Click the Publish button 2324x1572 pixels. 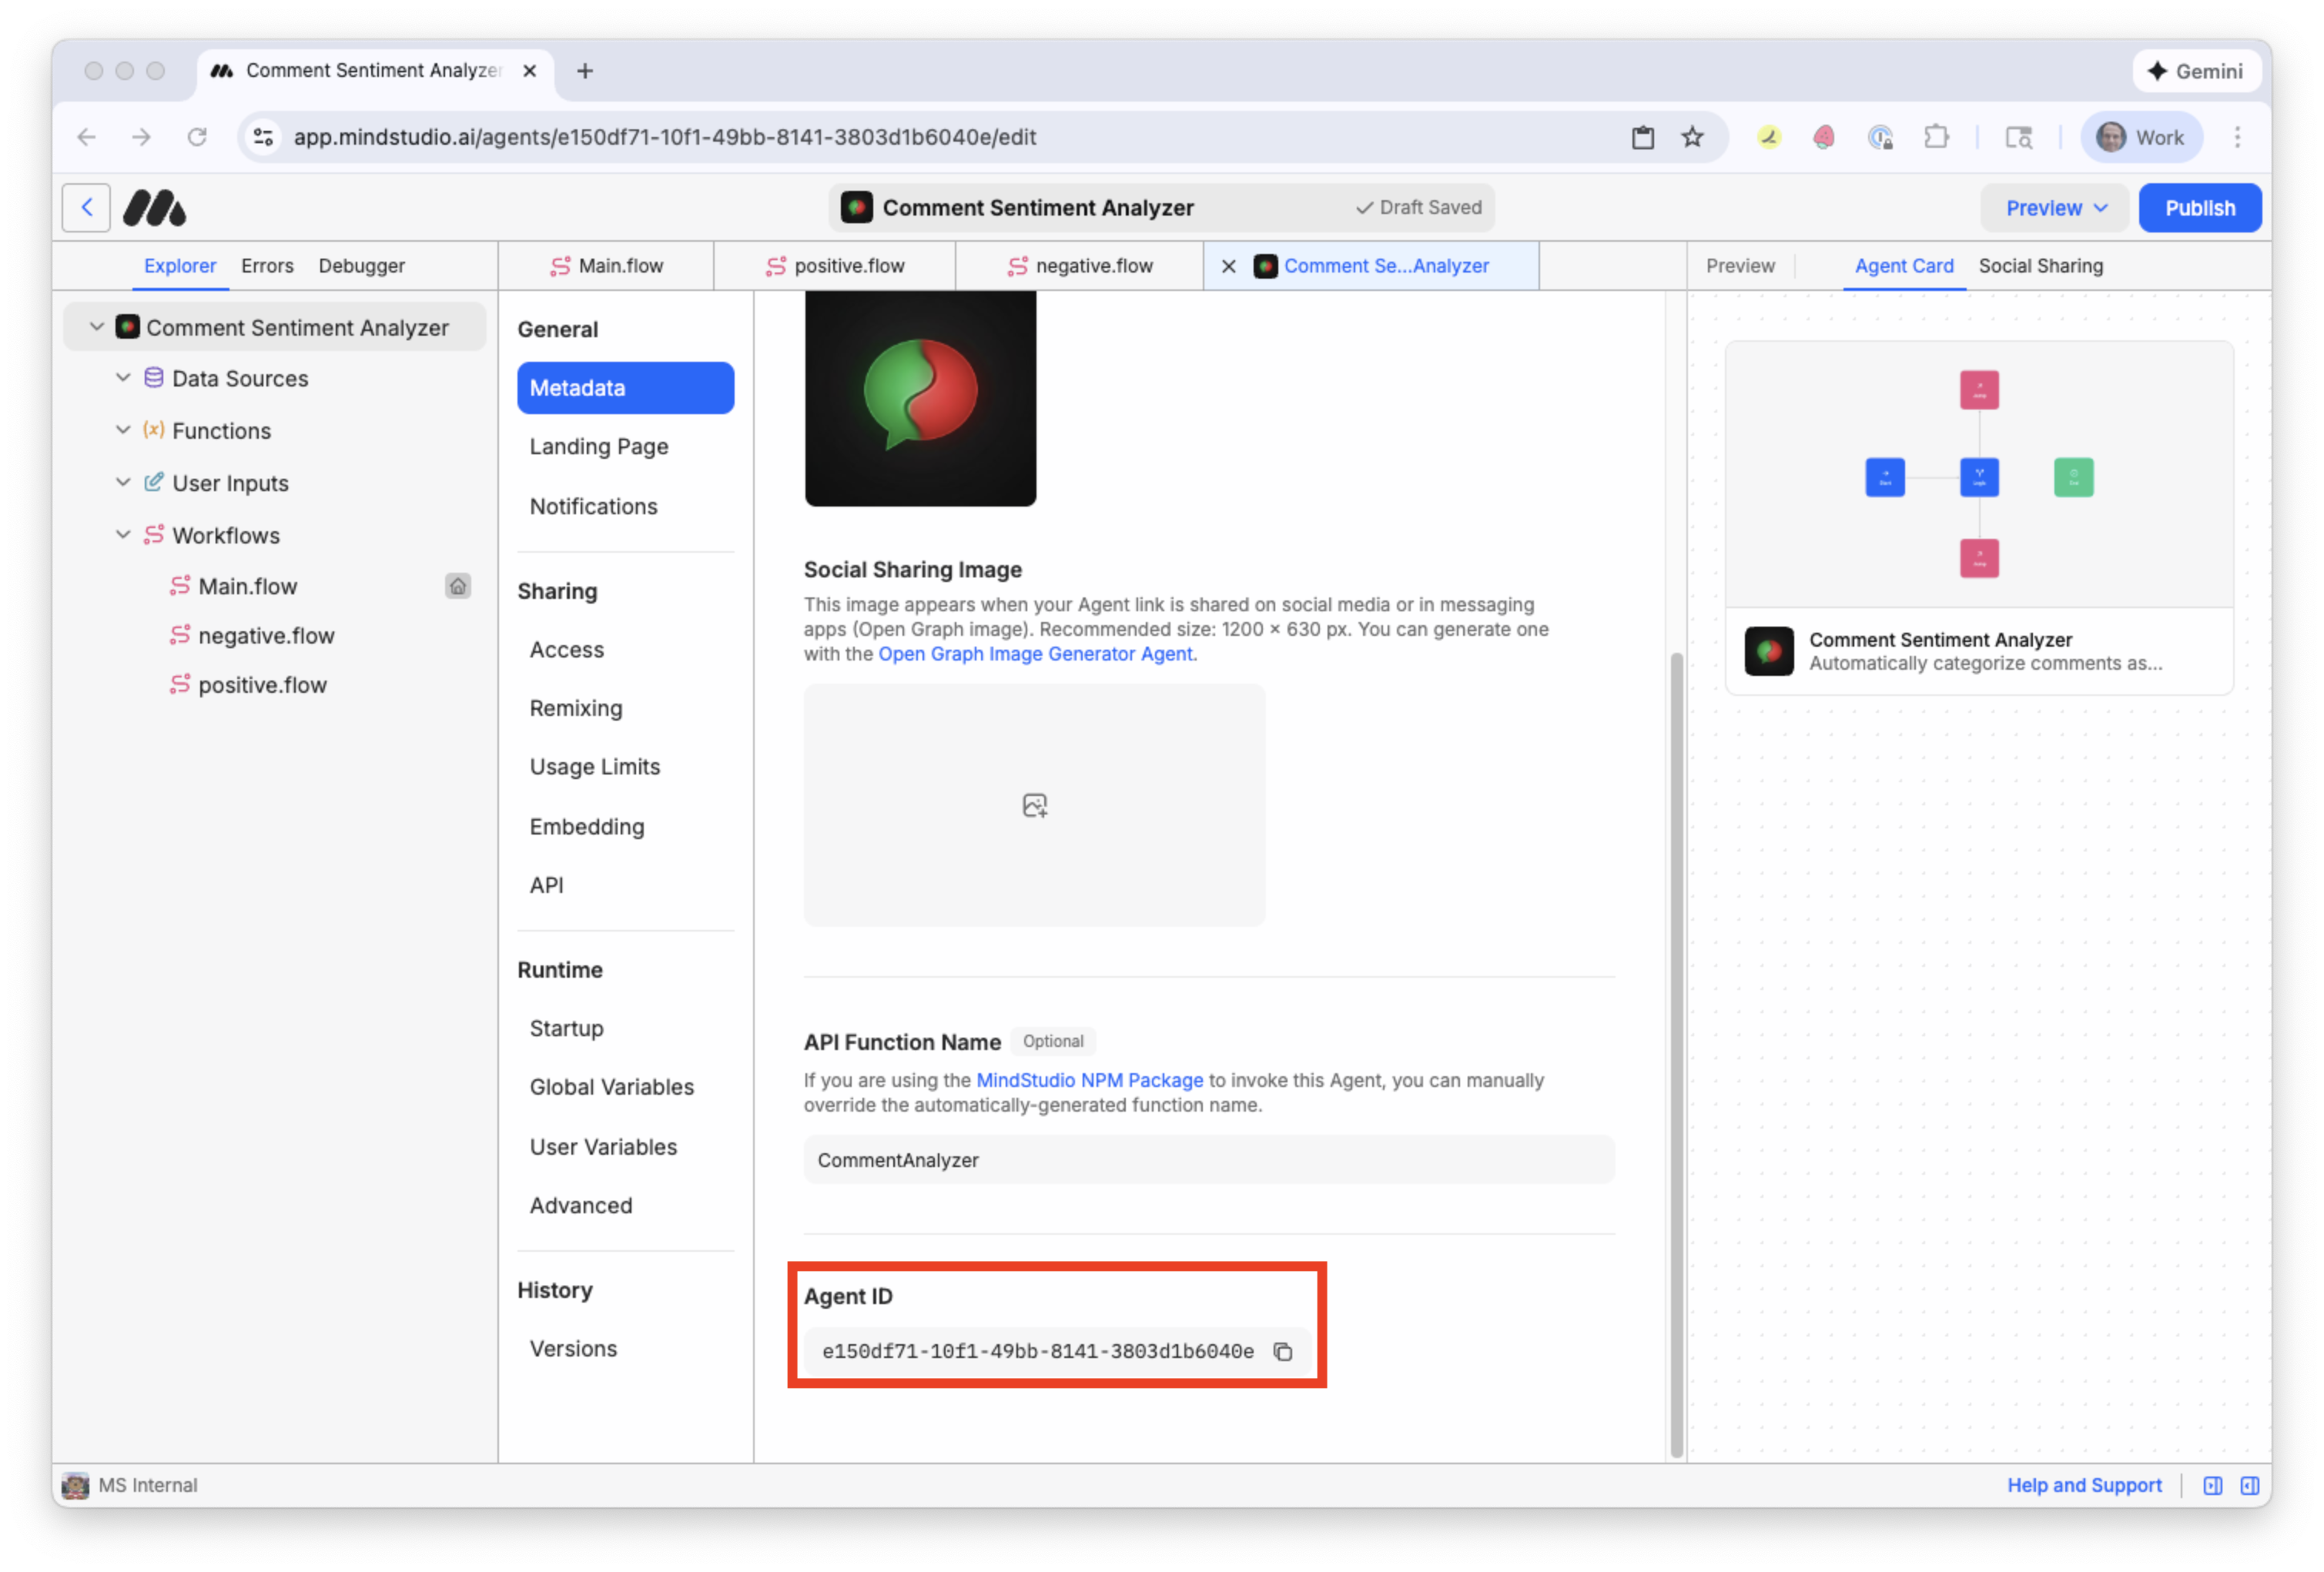2199,207
